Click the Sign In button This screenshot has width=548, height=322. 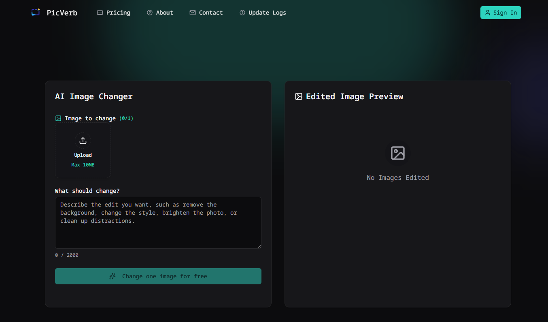point(501,13)
